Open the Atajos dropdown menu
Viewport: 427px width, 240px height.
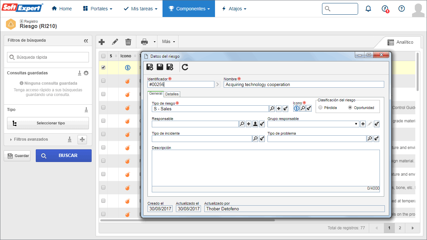[x=234, y=9]
